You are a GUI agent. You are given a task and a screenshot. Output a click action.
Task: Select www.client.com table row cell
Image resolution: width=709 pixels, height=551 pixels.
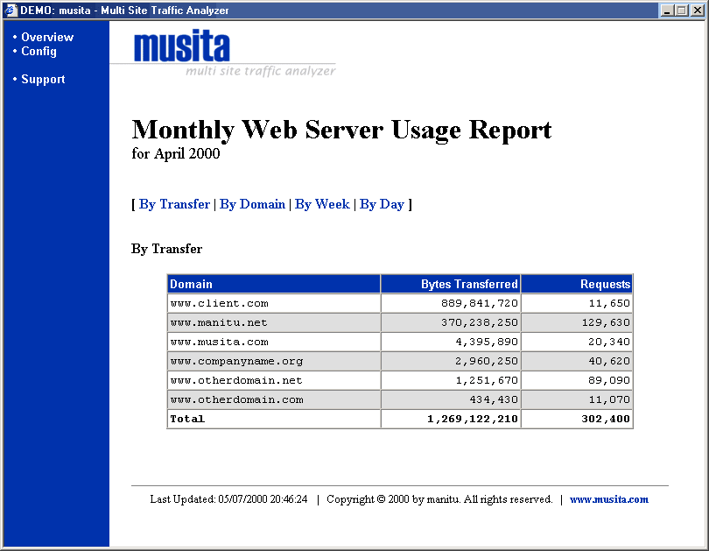pos(274,303)
